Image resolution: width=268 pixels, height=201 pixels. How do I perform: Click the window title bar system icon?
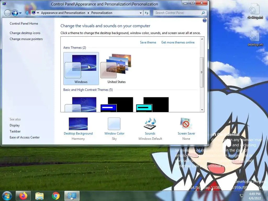tap(4, 4)
